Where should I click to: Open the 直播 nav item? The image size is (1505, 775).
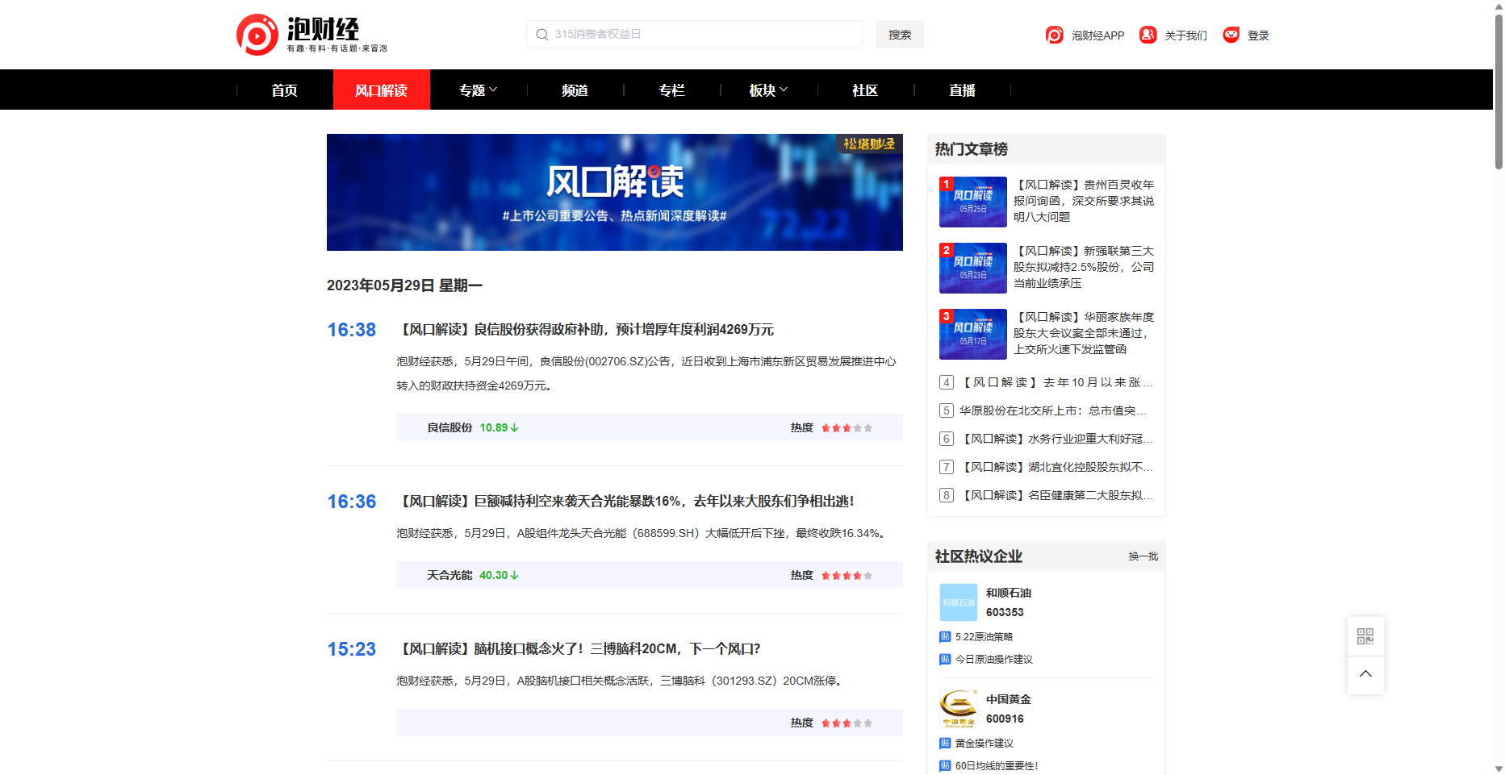coord(963,90)
